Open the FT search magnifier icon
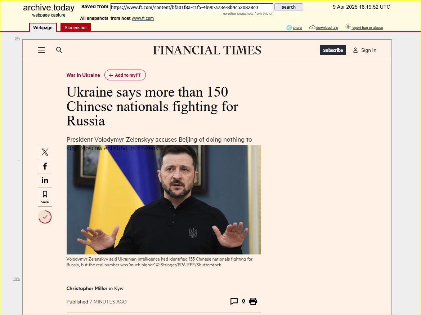The image size is (421, 315). [x=59, y=50]
